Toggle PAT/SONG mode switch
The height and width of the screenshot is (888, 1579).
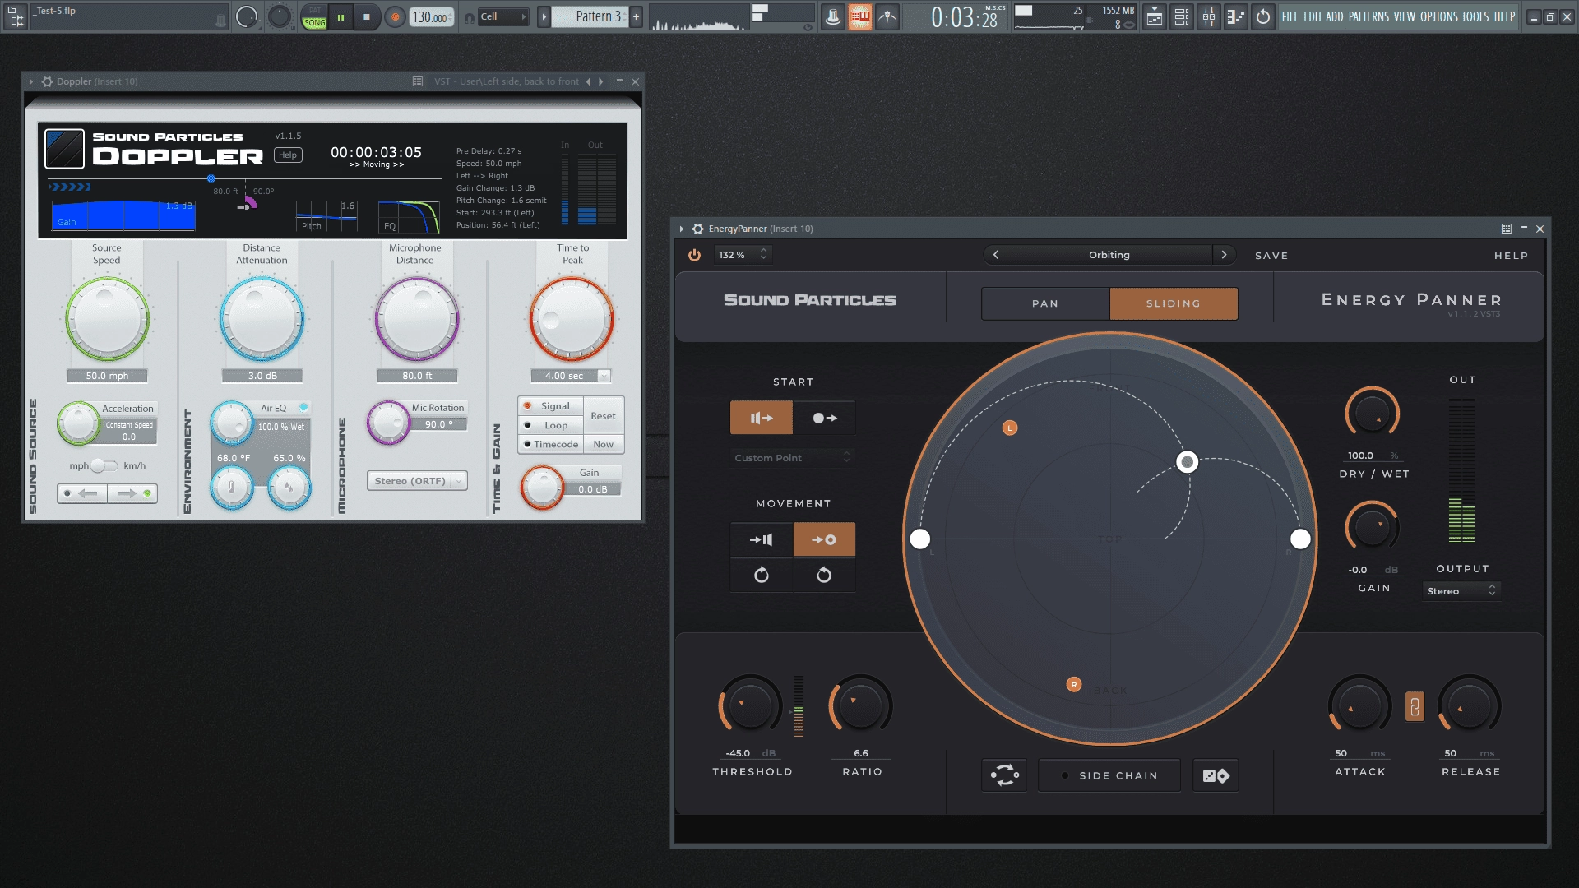314,16
